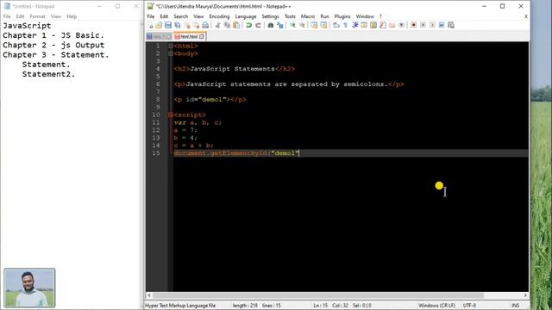The width and height of the screenshot is (552, 310).
Task: Open the Encoding menu
Action: click(x=219, y=16)
